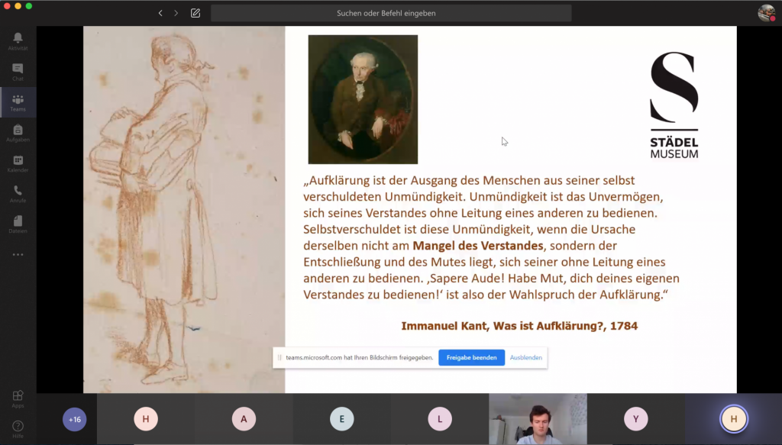Click the Ausblenden link

point(526,357)
